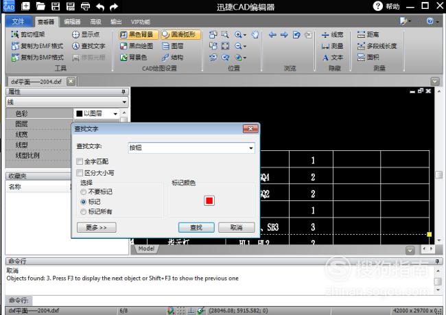Open the 查找文字 find text tool

click(89, 46)
